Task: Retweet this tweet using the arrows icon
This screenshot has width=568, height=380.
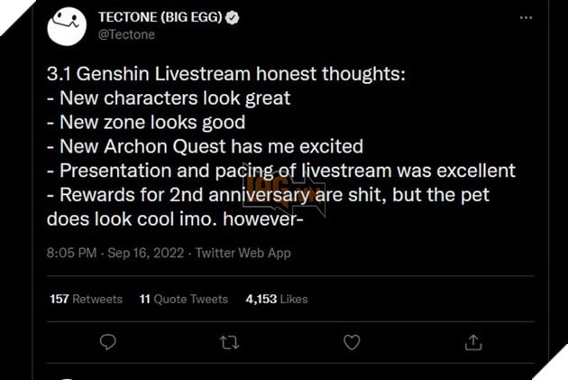Action: 229,342
